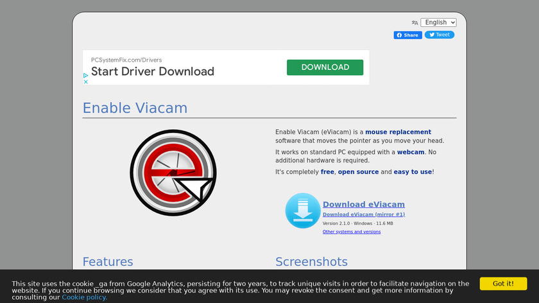Click the Enable Viacam page heading

pyautogui.click(x=135, y=108)
